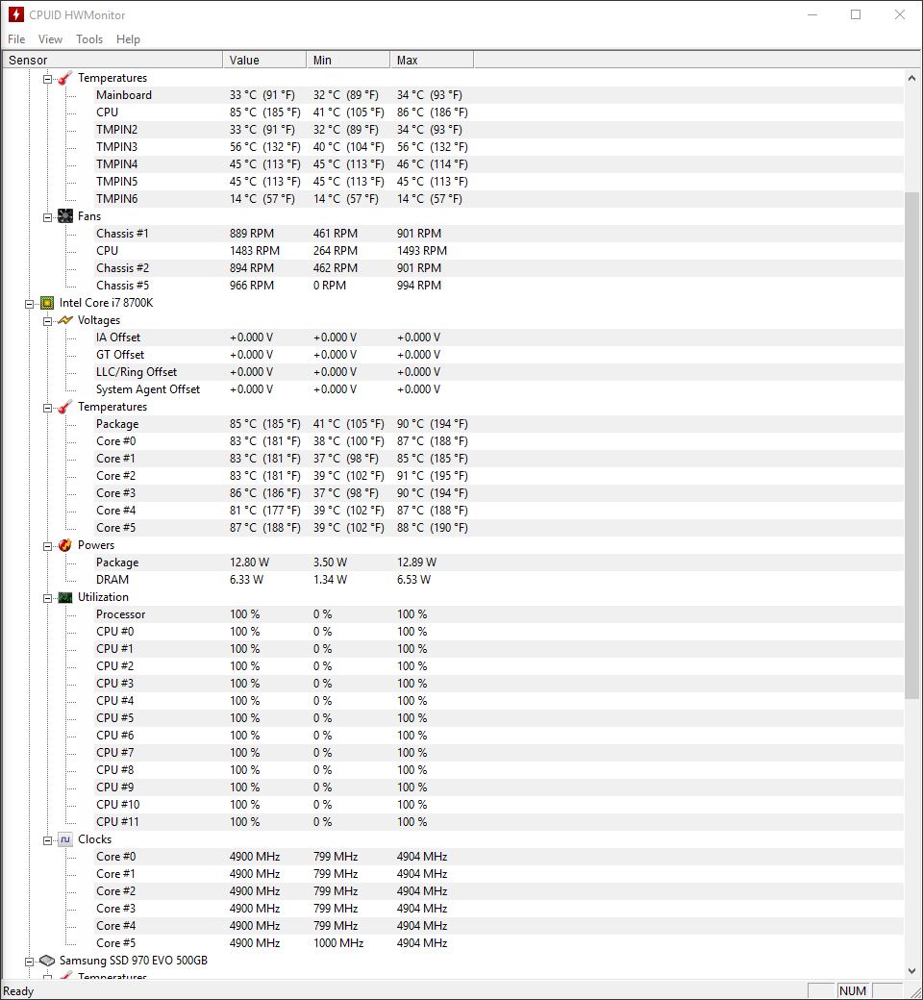Click the CPU chip icon beside Intel Core i7 8700K
Screen dimensions: 923x1000
tap(46, 303)
